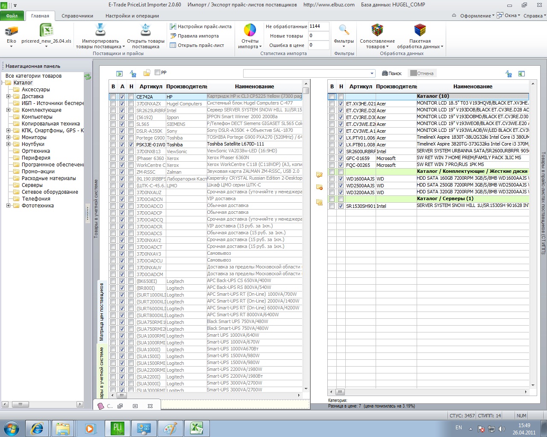Open the Elko supplier truck icon
The width and height of the screenshot is (547, 437).
coord(11,31)
